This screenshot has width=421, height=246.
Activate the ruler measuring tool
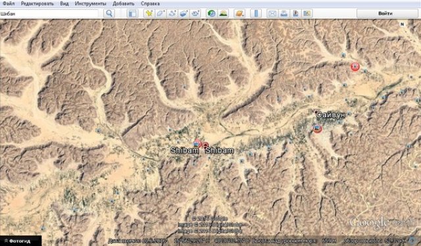256,13
